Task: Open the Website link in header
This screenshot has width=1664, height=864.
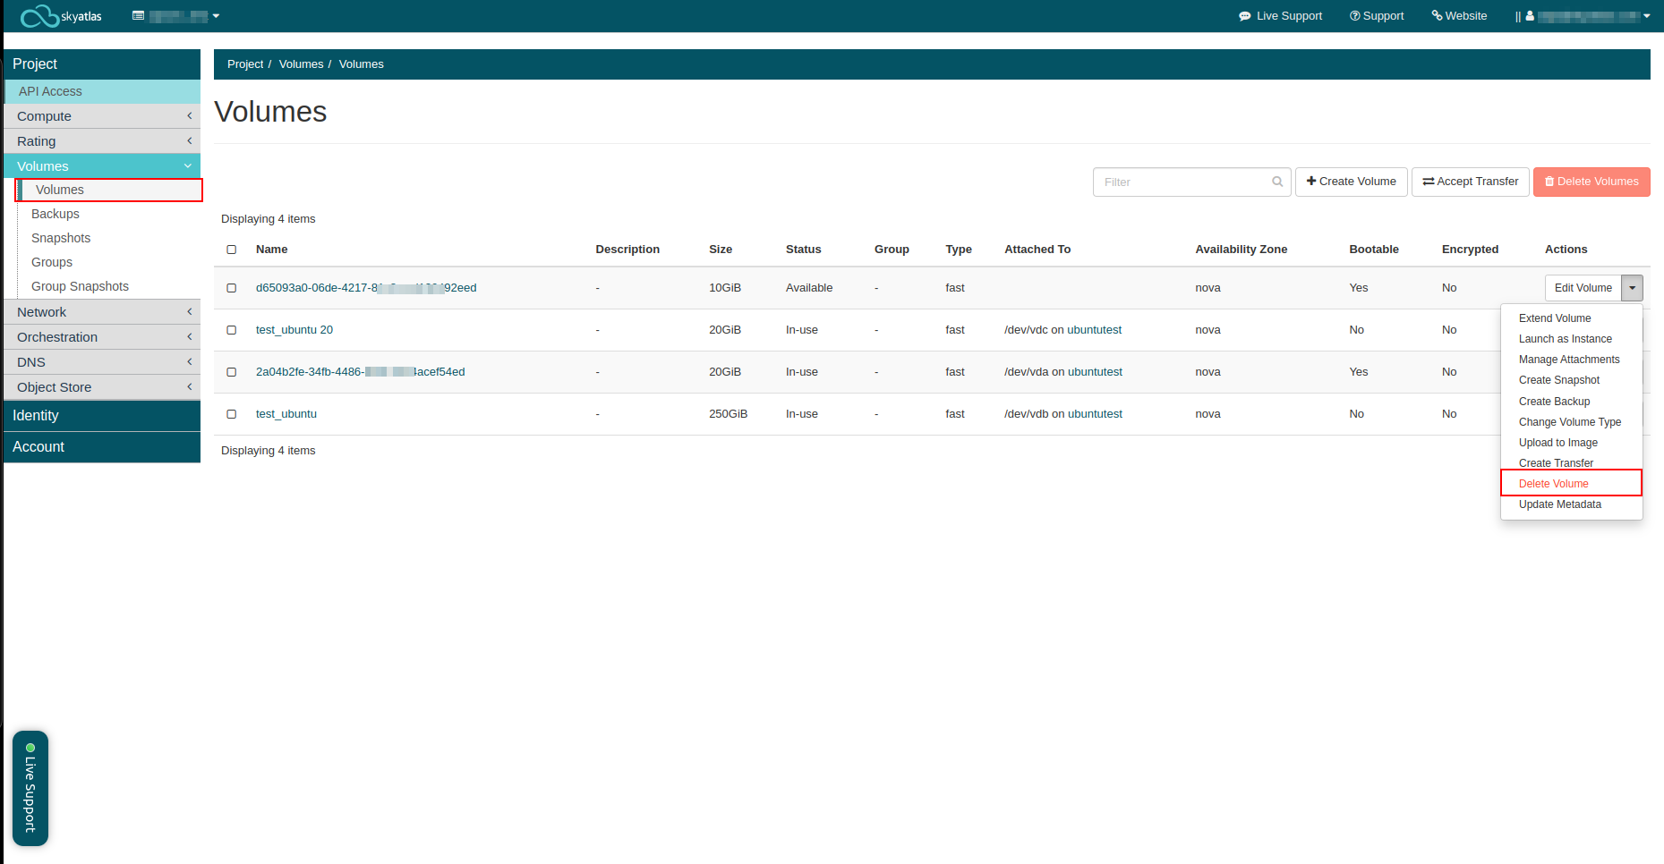Action: 1459,16
